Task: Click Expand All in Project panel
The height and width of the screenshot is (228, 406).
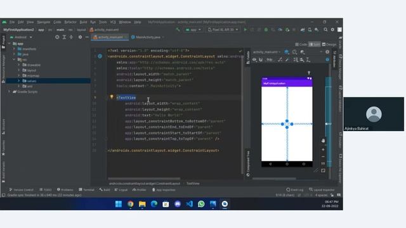Action: tap(64, 37)
